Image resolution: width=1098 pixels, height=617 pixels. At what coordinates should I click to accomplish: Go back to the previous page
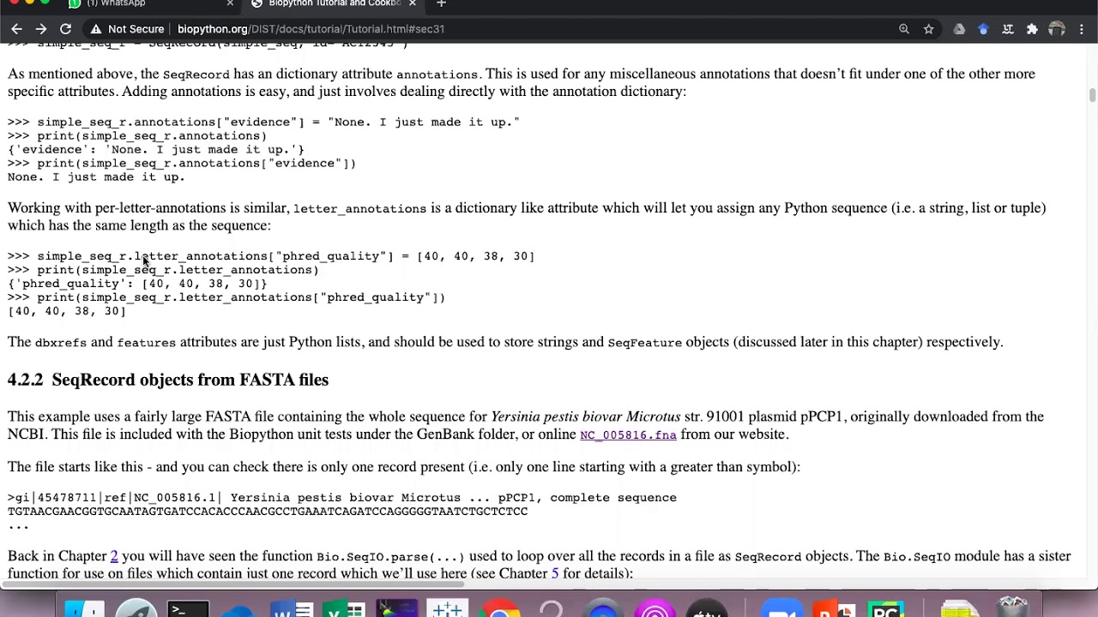click(x=16, y=29)
